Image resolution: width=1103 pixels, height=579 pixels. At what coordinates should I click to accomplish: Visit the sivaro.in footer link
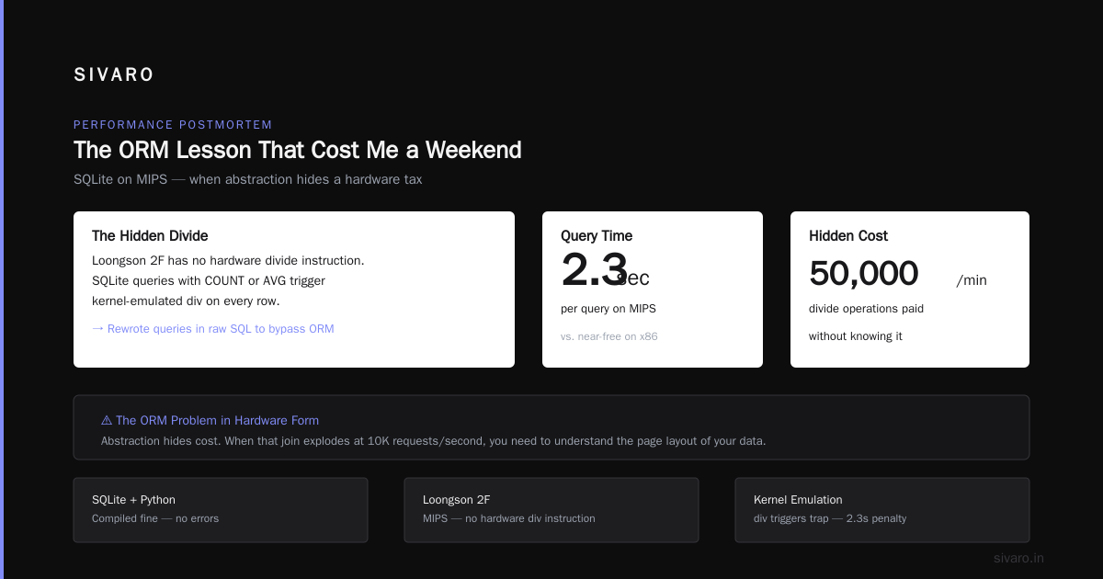[x=1019, y=558]
